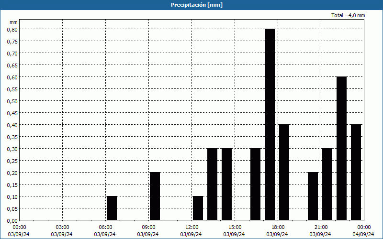Select the 0,50 y-axis value
The width and height of the screenshot is (383, 239).
click(12, 101)
